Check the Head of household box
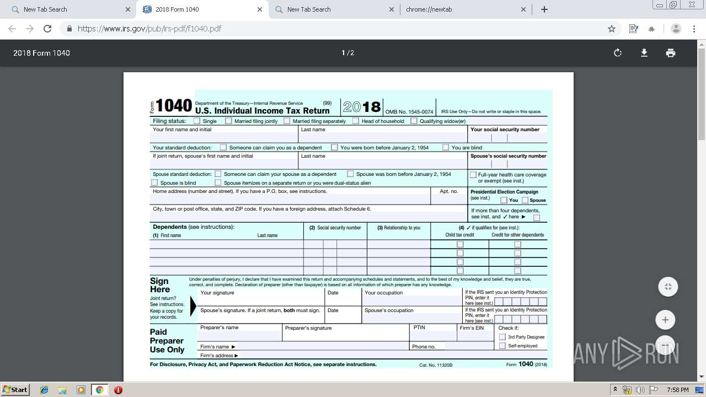This screenshot has width=706, height=397. pos(355,121)
